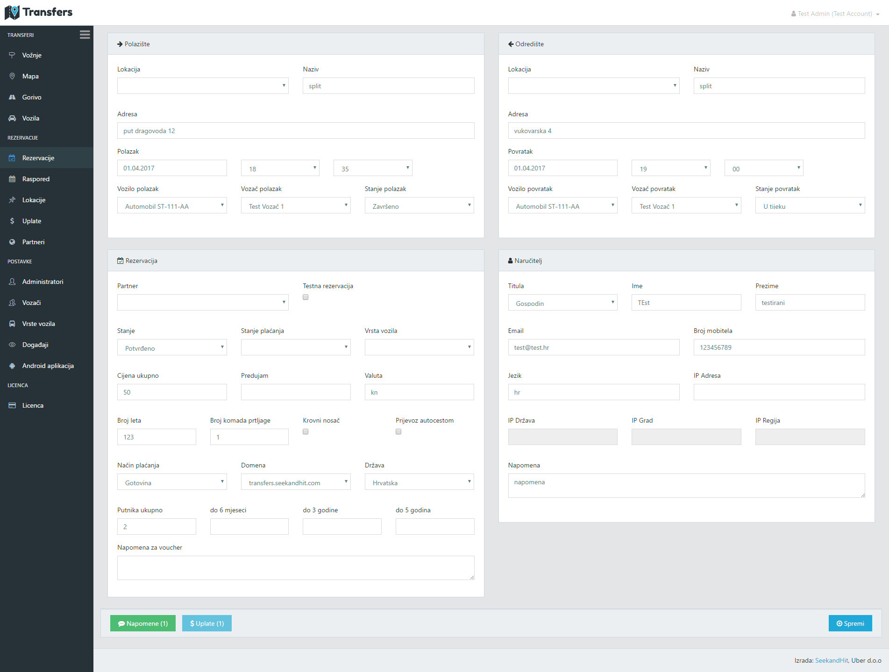The image size is (889, 672).
Task: Open the Titula dropdown
Action: click(x=562, y=303)
